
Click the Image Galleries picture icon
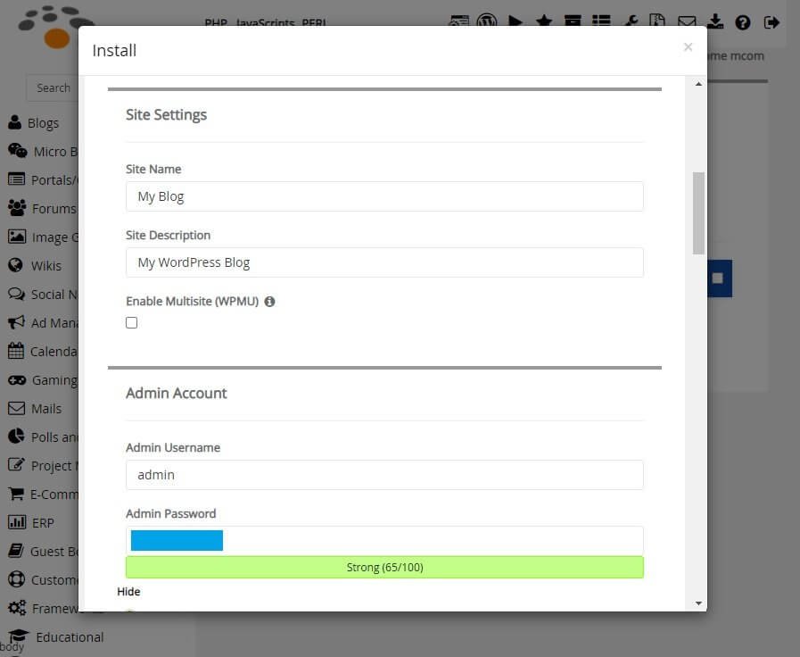17,237
